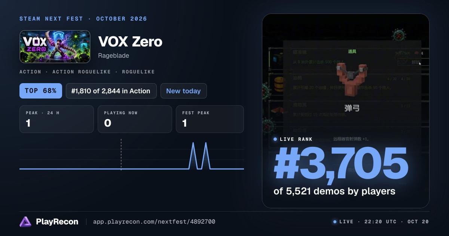Click the first spike in the player chart

193,155
